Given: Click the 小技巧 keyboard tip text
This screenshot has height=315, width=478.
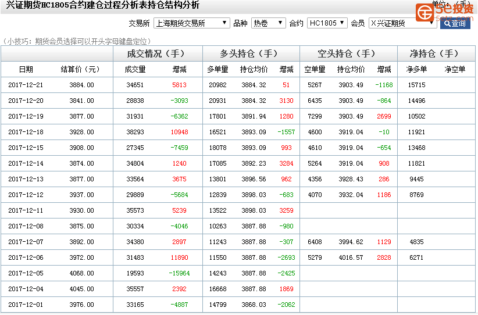Looking at the screenshot, I should tap(76, 41).
